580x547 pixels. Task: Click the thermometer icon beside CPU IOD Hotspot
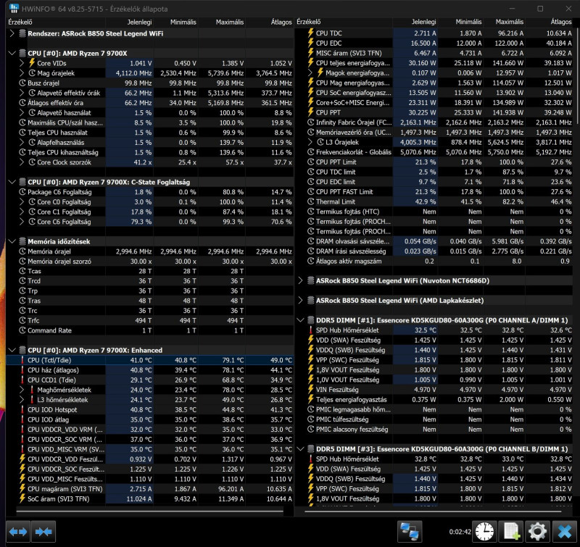(22, 409)
